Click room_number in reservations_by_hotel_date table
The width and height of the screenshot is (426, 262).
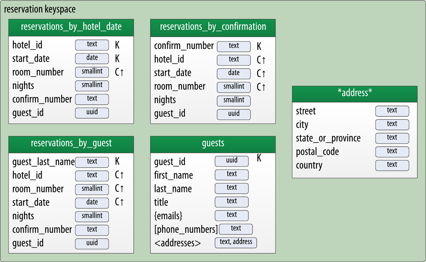(38, 72)
